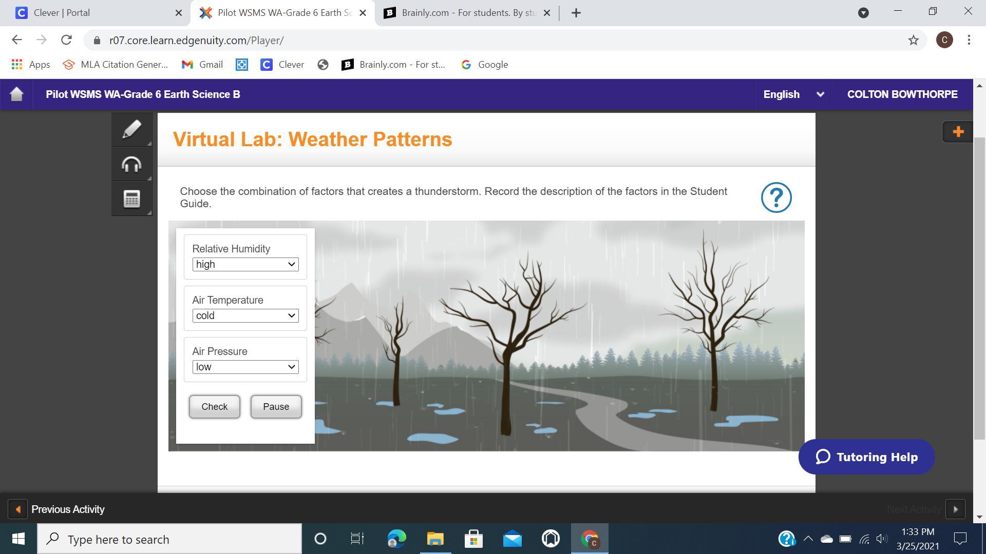Reload the page
Viewport: 986px width, 554px height.
[66, 40]
